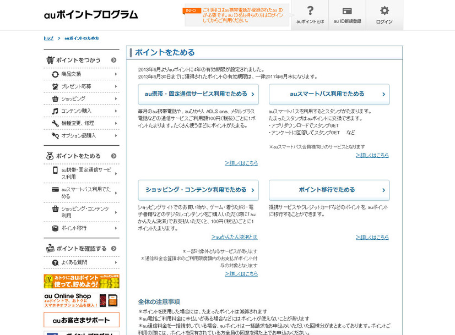455x335 pixels.
Task: Click the arrow on the 機種変更、修理 row
Action: point(116,123)
